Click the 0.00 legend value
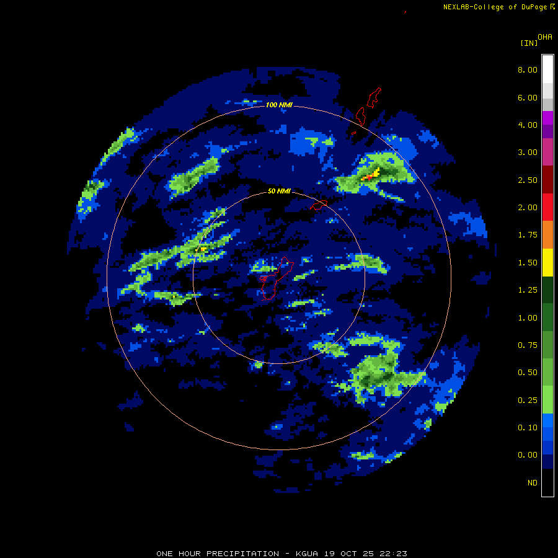The height and width of the screenshot is (558, 558). tap(528, 455)
